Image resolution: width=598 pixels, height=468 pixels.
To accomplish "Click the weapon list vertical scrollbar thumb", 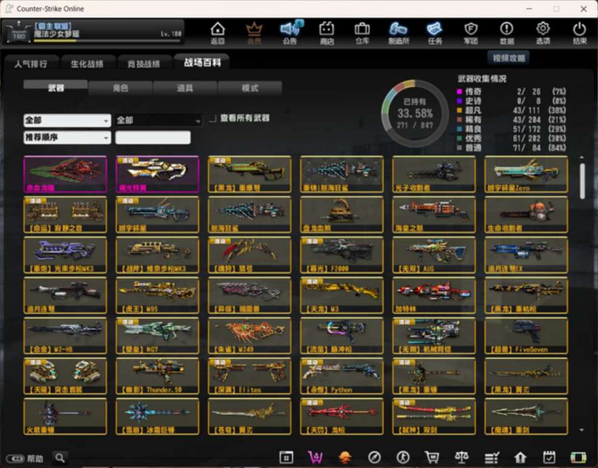I will (581, 180).
